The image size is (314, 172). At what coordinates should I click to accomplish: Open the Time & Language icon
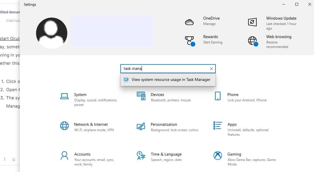(141, 156)
